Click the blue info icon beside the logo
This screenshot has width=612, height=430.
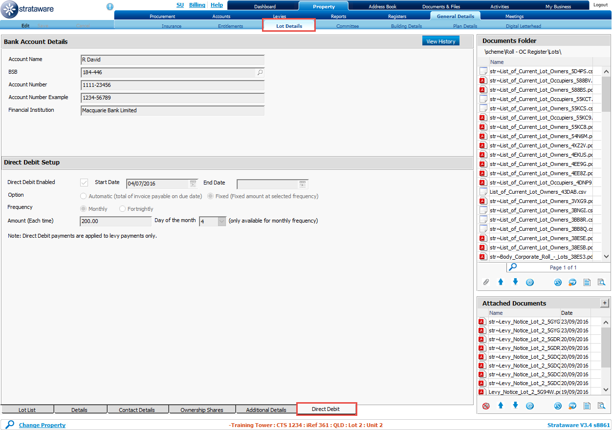pos(110,7)
